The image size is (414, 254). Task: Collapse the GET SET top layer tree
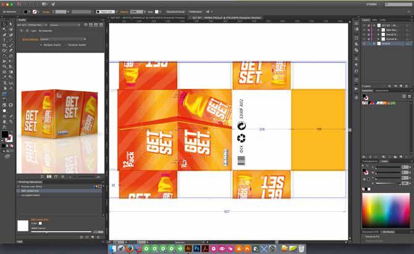(x=374, y=25)
